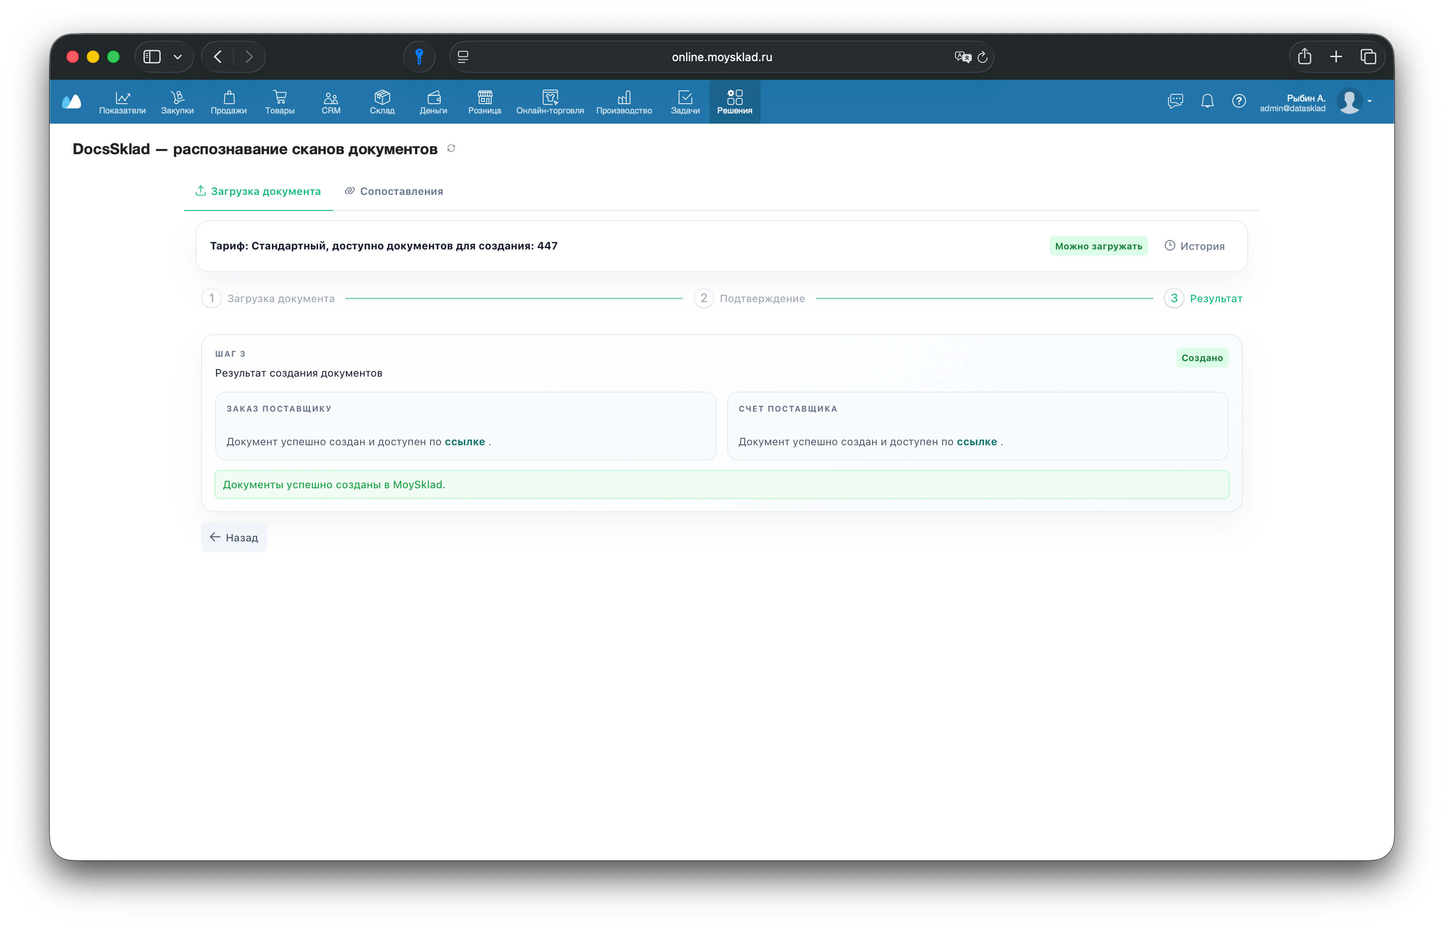Click the success message about MoySklad
This screenshot has width=1444, height=926.
(722, 485)
